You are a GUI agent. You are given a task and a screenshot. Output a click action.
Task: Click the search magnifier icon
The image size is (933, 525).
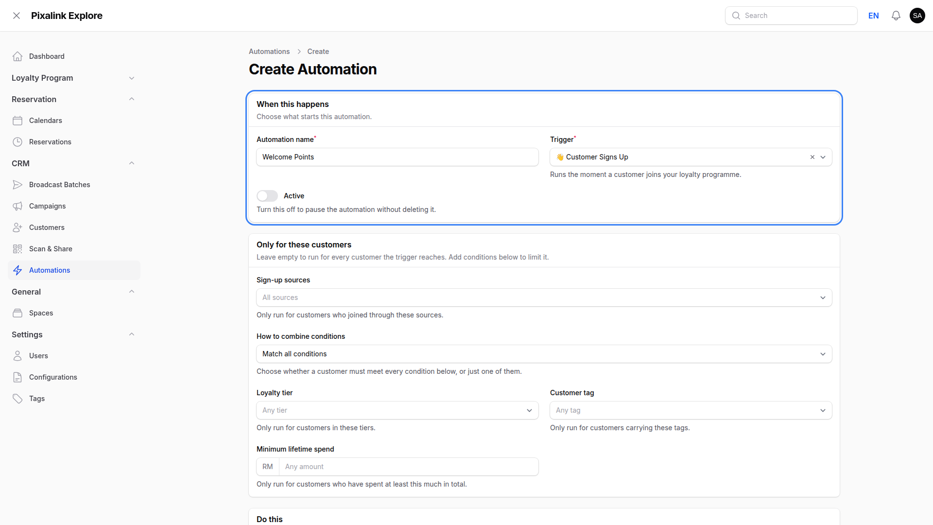point(736,16)
